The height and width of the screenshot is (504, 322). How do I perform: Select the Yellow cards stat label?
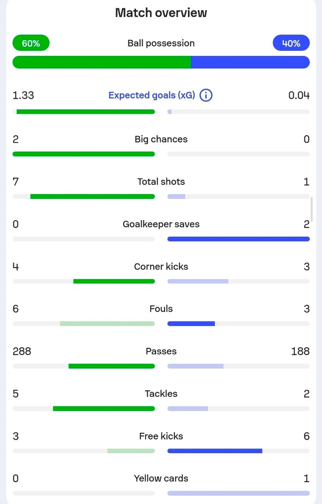(161, 478)
